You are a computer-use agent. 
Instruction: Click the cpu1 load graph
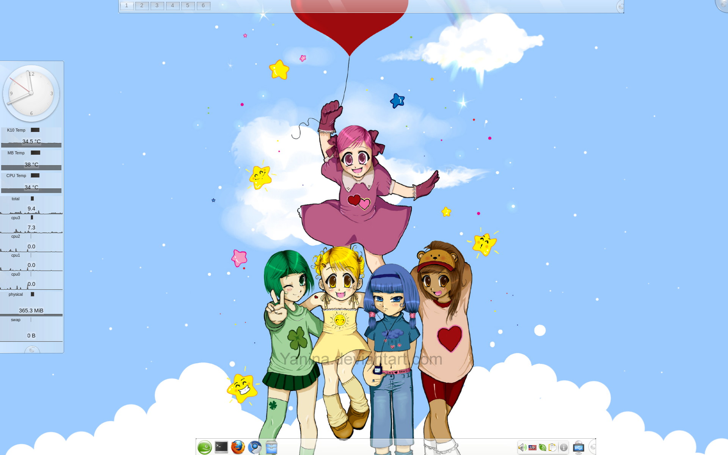31,262
